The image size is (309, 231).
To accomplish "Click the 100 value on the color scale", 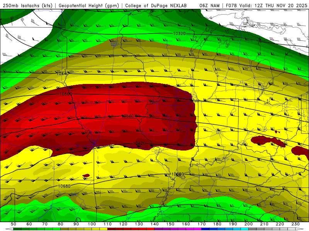I will click(92, 224).
